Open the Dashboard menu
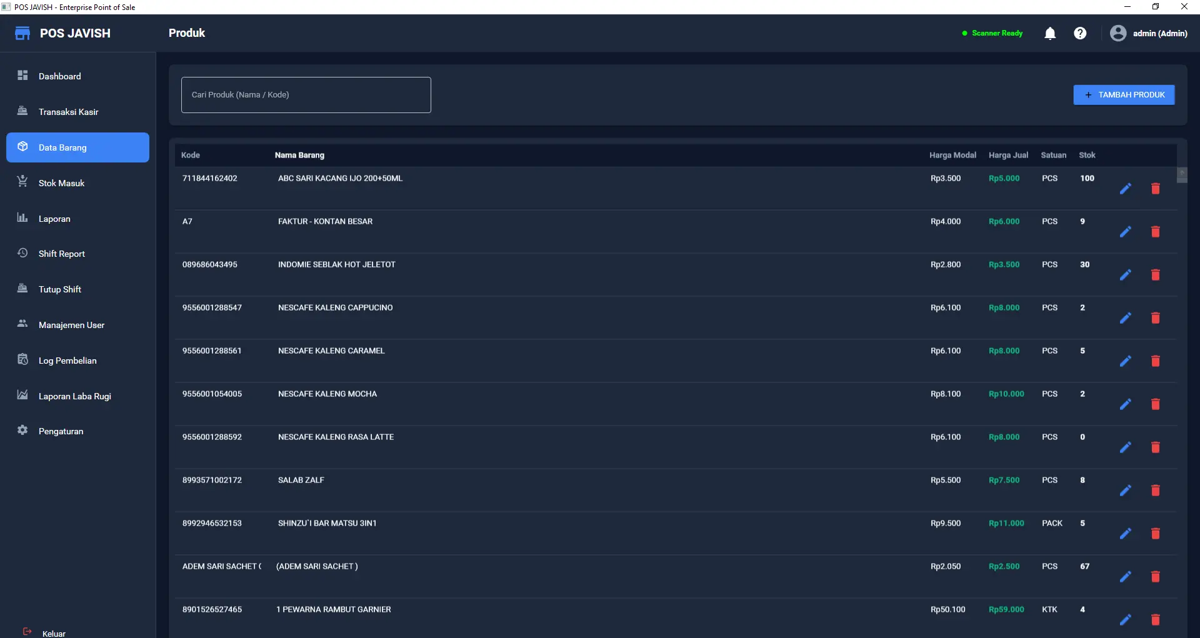The height and width of the screenshot is (638, 1200). 60,76
